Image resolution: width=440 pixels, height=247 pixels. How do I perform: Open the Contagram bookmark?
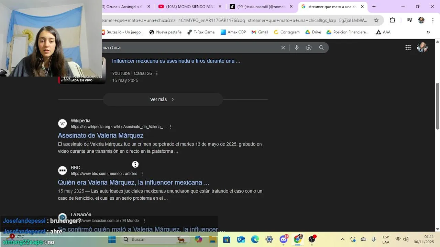click(286, 32)
